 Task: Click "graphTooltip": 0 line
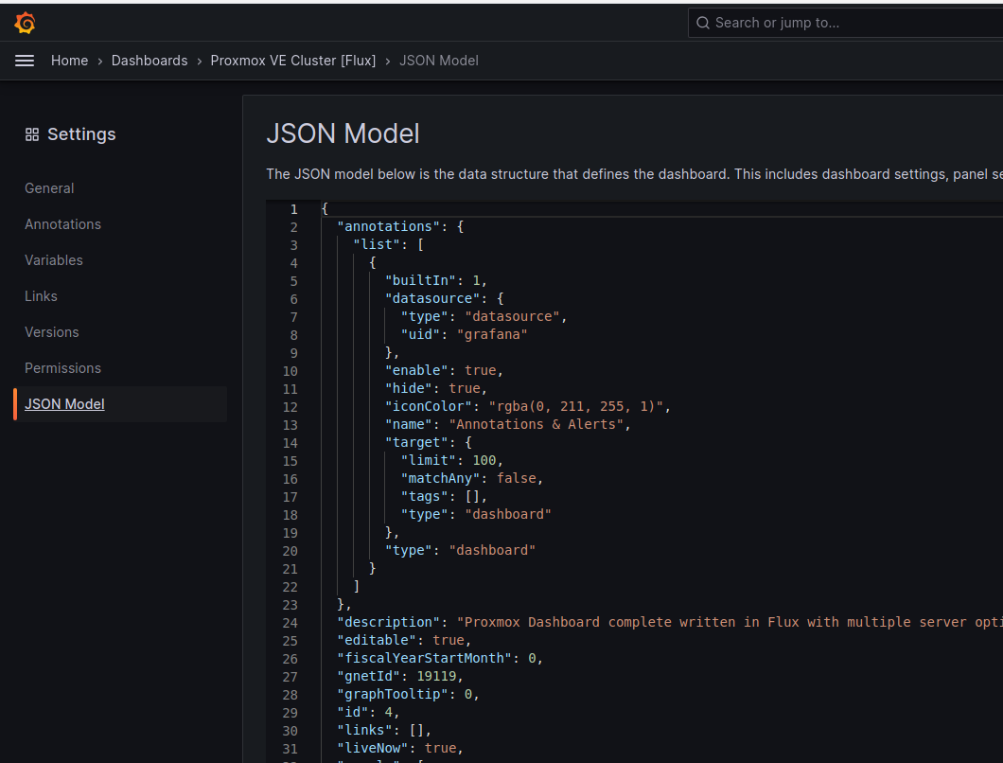click(x=408, y=694)
